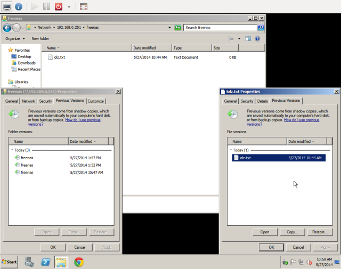Open the VM info icon
Screen dimensions: 341x269
pos(19,7)
